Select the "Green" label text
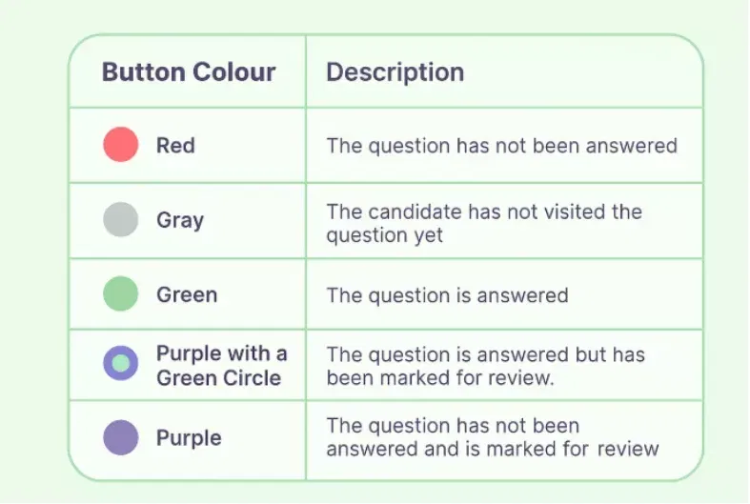 pos(187,295)
